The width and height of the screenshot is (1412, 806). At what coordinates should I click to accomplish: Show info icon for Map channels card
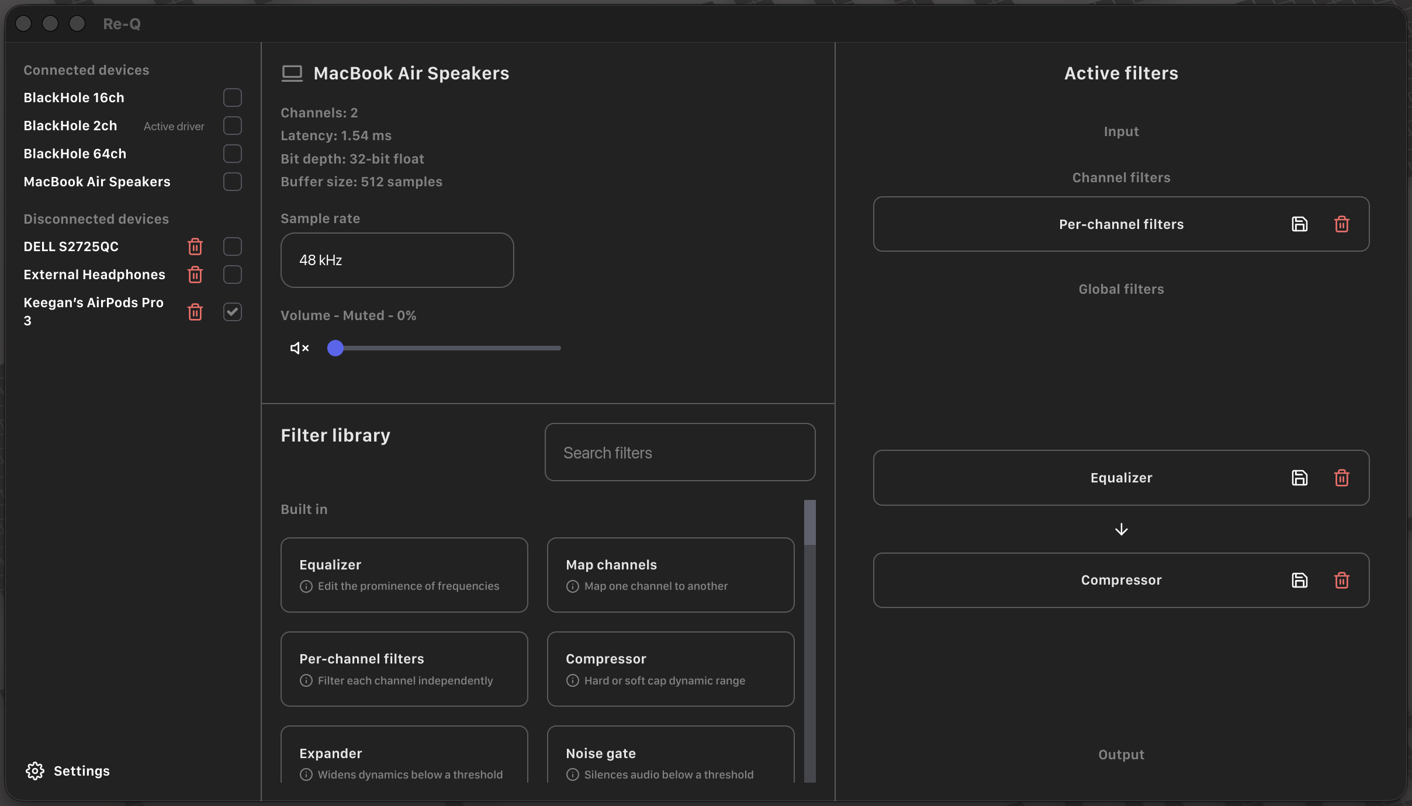coord(573,586)
